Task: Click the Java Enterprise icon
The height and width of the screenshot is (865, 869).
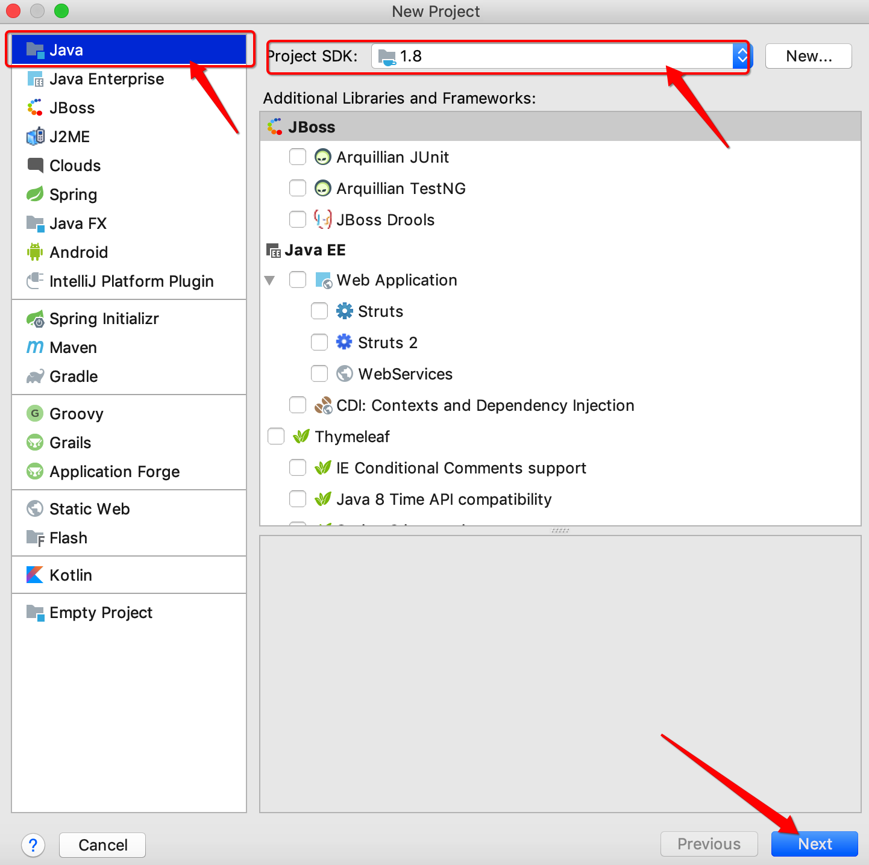Action: pyautogui.click(x=36, y=79)
